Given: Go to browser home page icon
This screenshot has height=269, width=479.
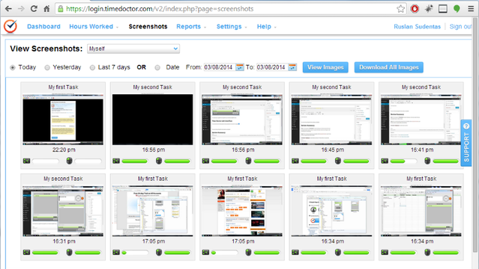Looking at the screenshot, I should click(x=46, y=9).
